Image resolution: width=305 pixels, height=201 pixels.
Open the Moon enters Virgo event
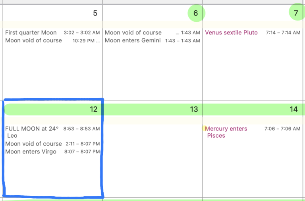(31, 152)
